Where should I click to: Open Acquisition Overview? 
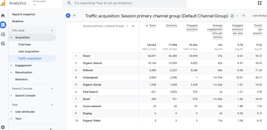point(25,44)
